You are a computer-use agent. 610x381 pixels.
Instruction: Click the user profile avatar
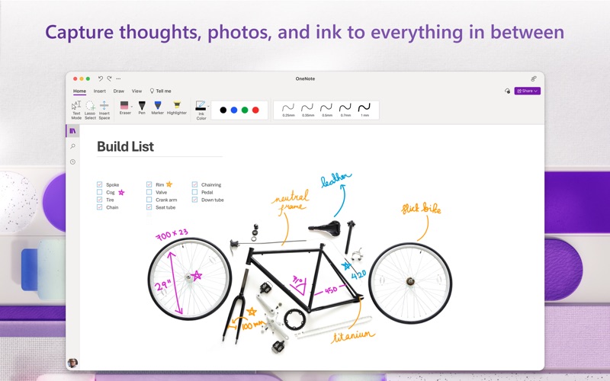pos(72,363)
